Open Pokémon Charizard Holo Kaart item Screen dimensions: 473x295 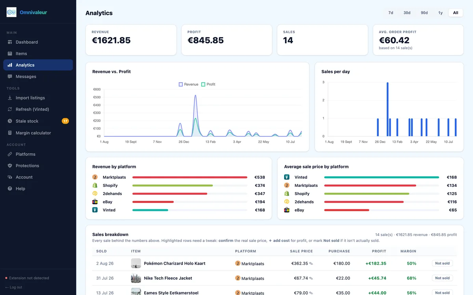point(175,264)
